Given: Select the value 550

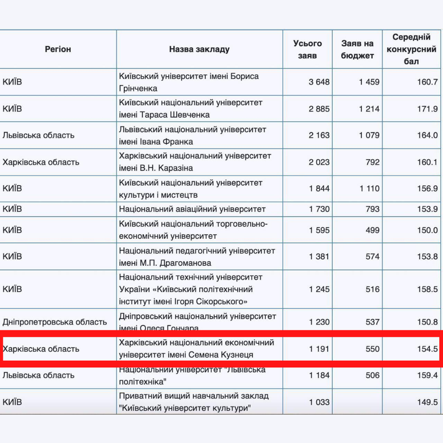Looking at the screenshot, I should coord(372,349).
